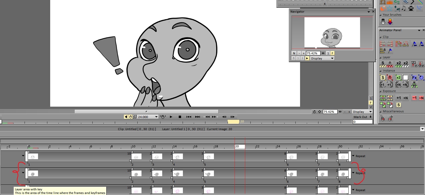The height and width of the screenshot is (195, 425).
Task: Click the +N exposure button
Action: [406, 98]
